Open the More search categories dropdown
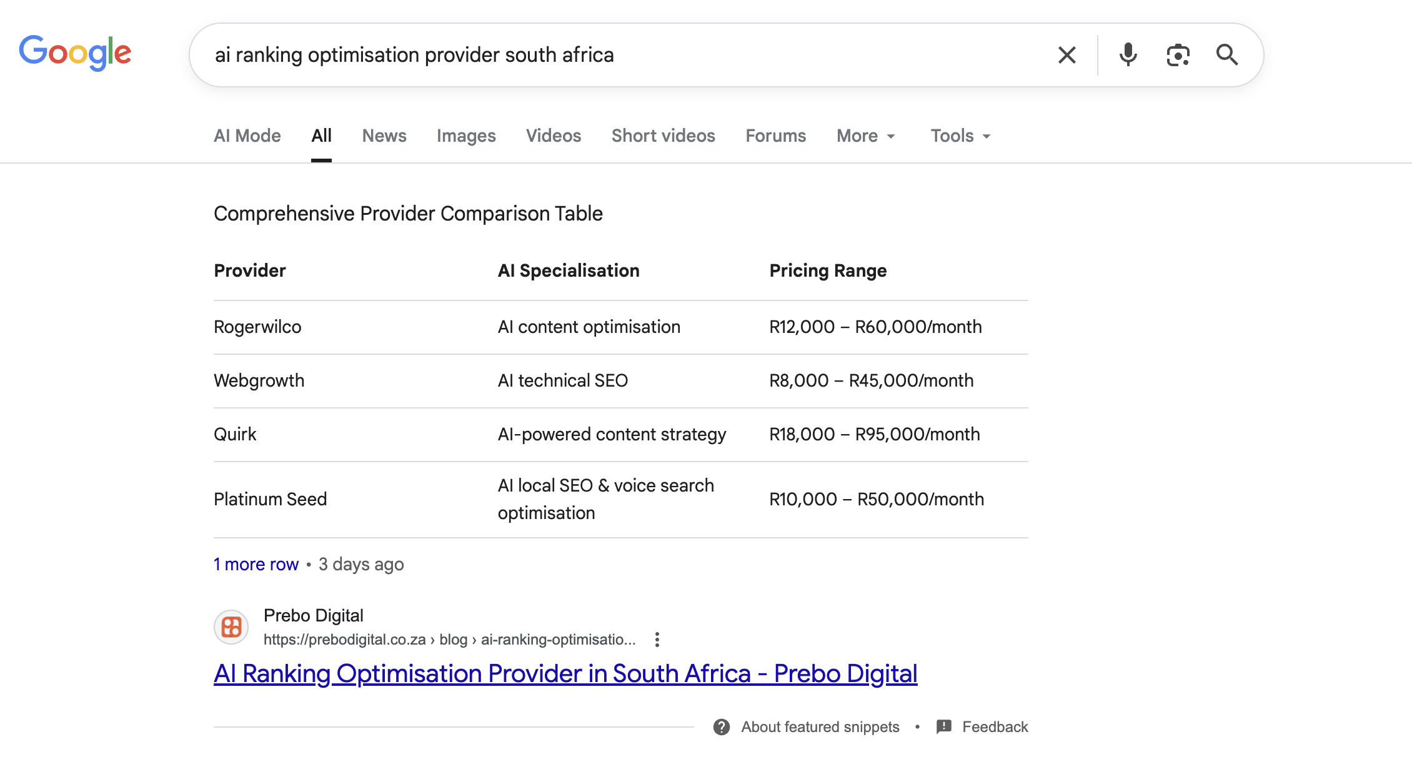 click(865, 136)
